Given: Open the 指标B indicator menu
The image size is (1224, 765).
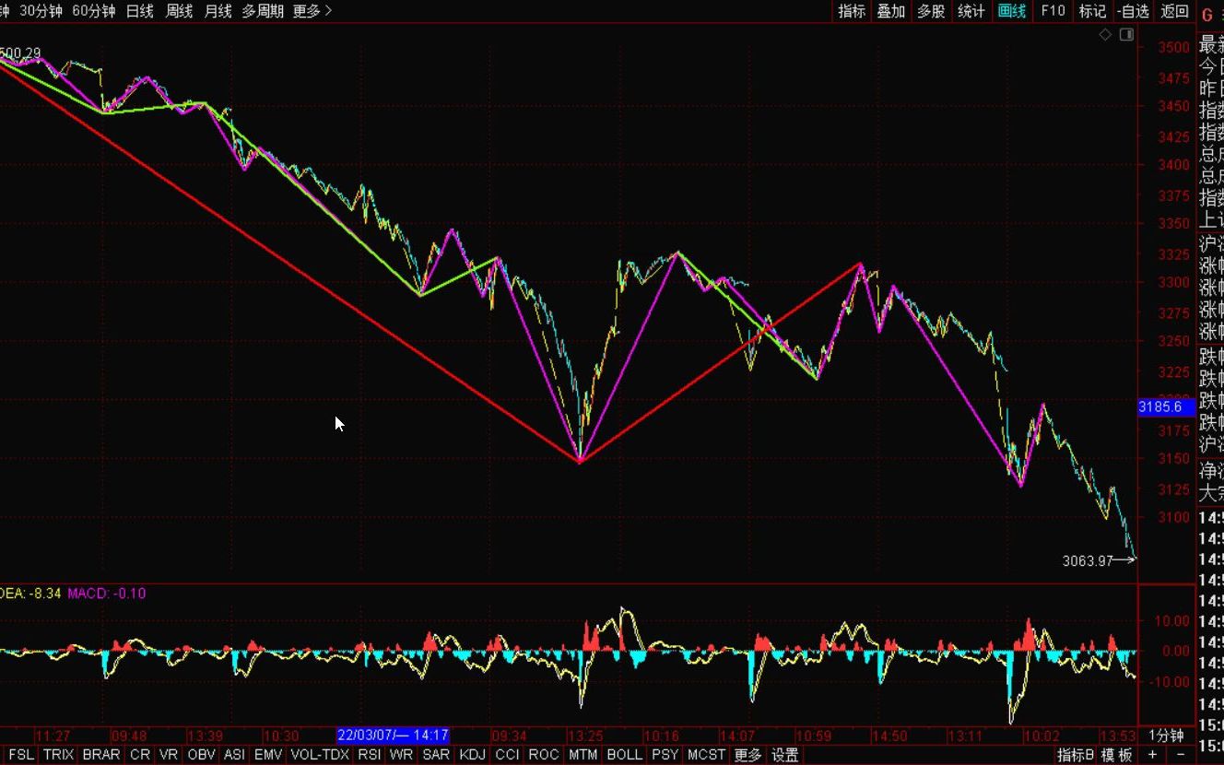Looking at the screenshot, I should 1076,755.
